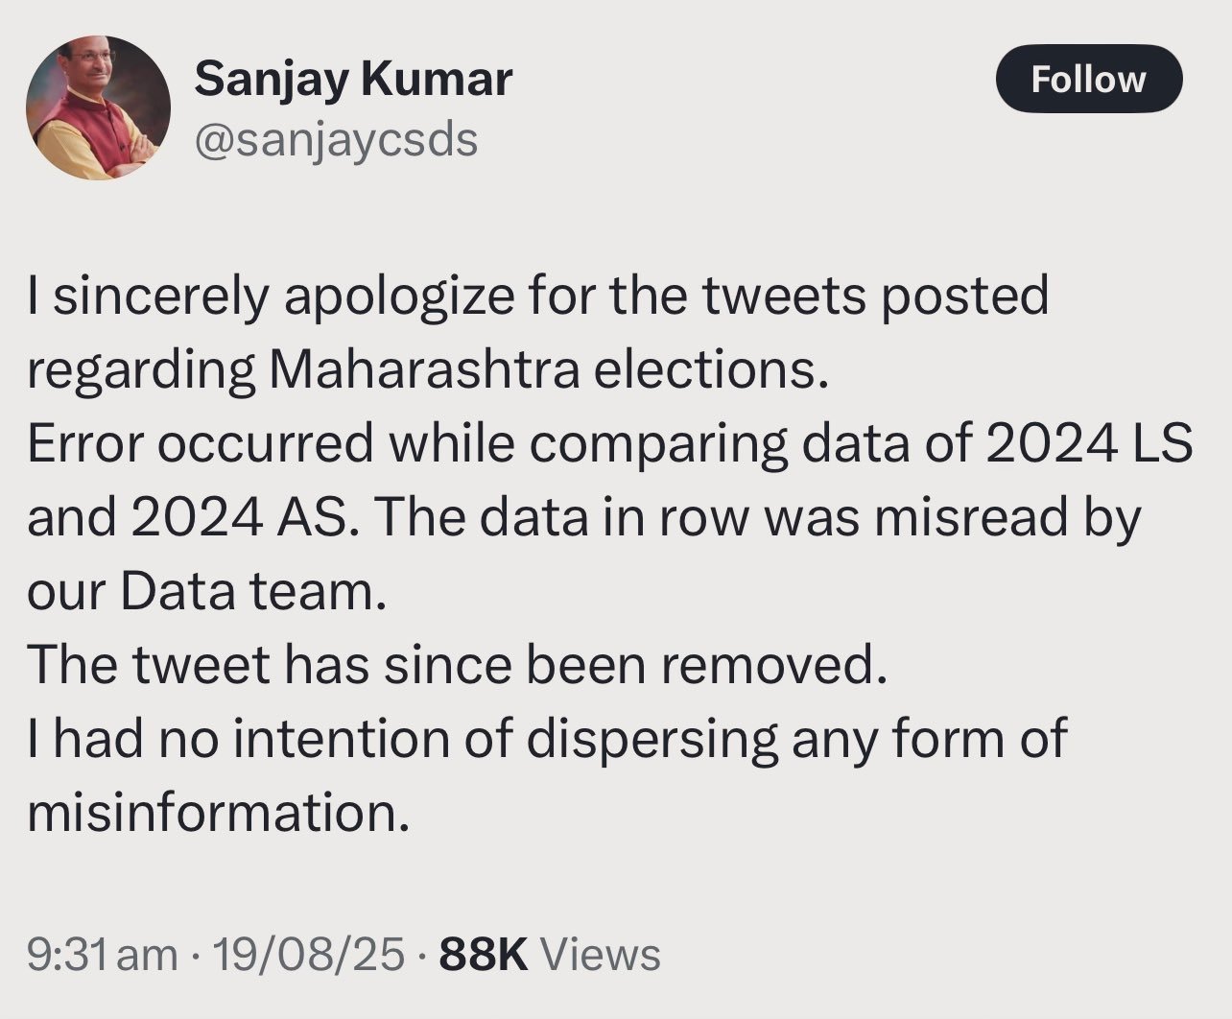1232x1019 pixels.
Task: Click the Follow button
Action: pyautogui.click(x=1088, y=79)
